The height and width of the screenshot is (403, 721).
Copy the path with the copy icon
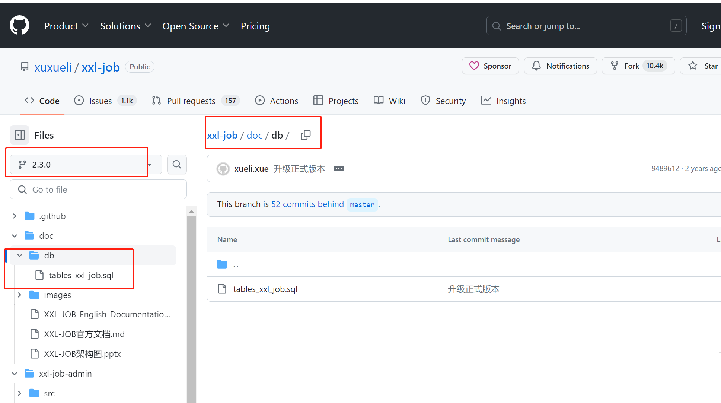[306, 135]
